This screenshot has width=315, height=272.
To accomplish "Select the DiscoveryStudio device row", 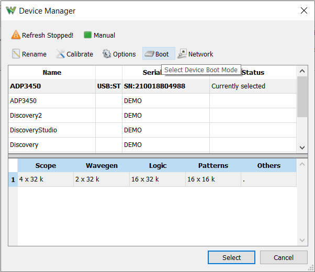I will (152, 130).
